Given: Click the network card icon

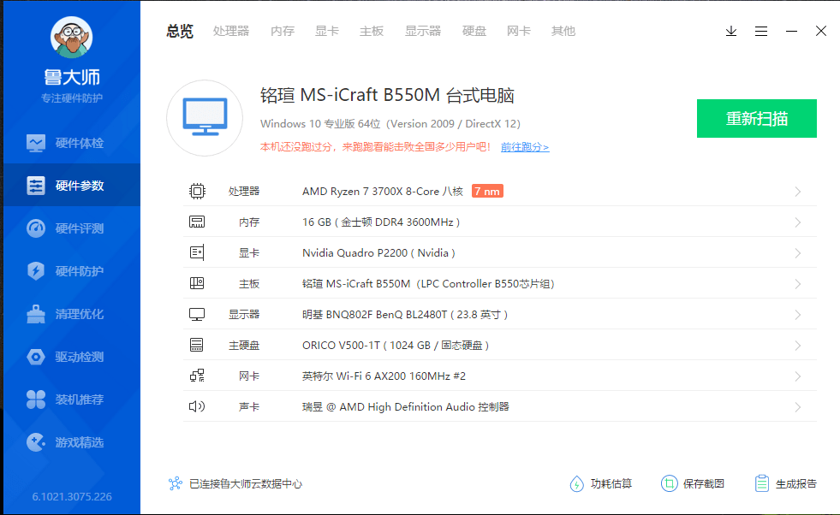Looking at the screenshot, I should pos(197,376).
